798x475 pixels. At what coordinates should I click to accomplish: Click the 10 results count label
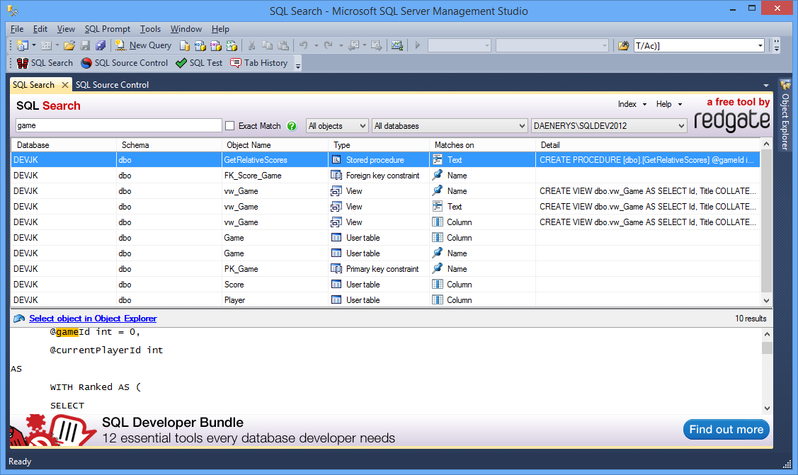point(751,319)
